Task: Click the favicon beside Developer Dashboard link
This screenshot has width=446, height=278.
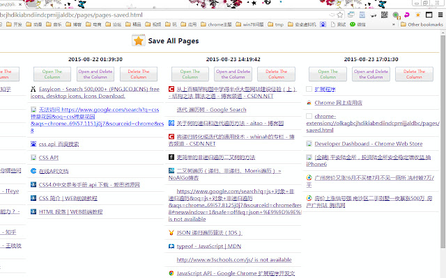Action: coord(309,144)
